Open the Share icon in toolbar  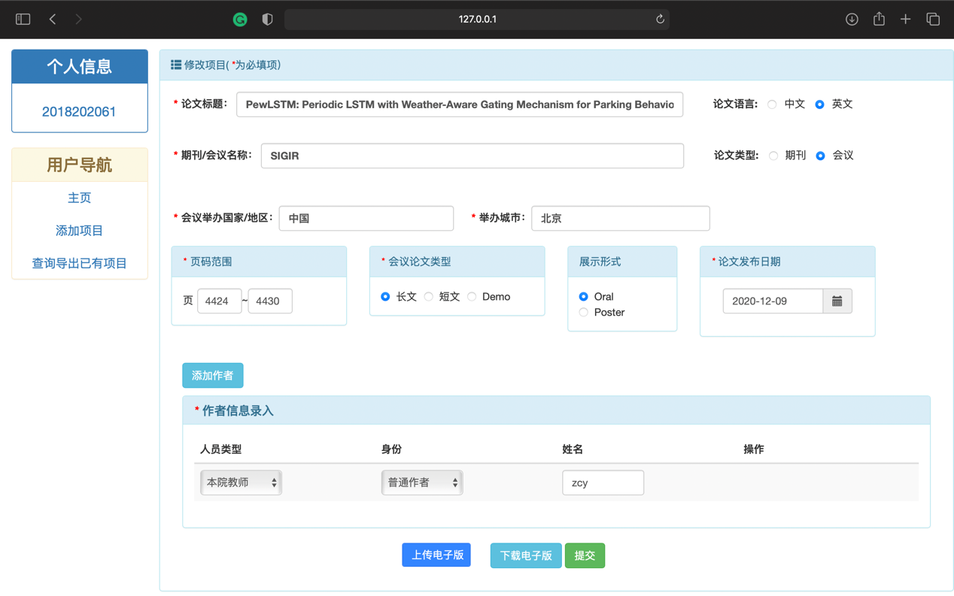[x=879, y=19]
